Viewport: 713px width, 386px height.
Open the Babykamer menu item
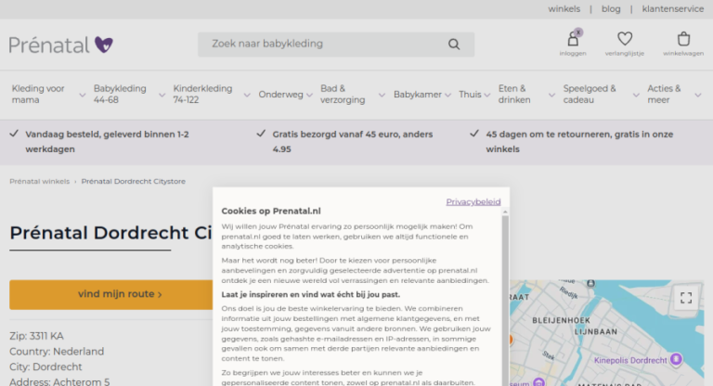tap(418, 95)
